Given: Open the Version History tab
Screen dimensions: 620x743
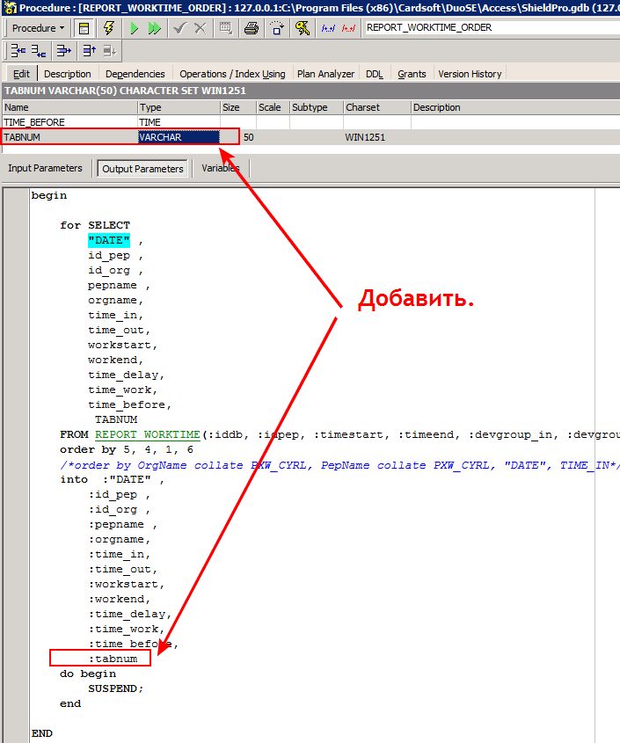Looking at the screenshot, I should coord(470,74).
